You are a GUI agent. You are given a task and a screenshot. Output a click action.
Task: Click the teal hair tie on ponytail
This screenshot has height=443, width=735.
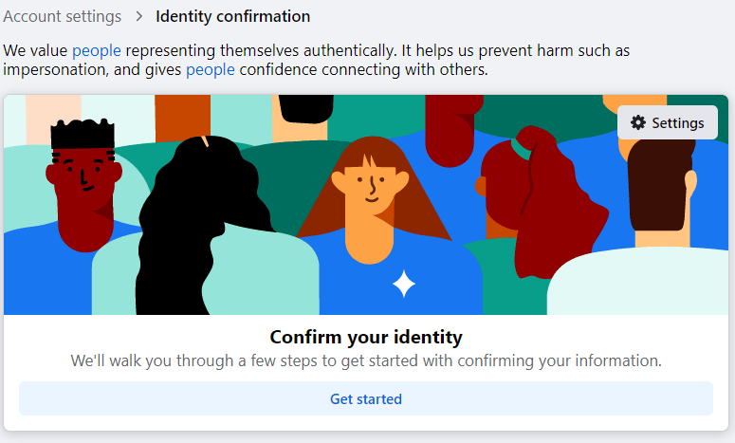click(x=520, y=149)
